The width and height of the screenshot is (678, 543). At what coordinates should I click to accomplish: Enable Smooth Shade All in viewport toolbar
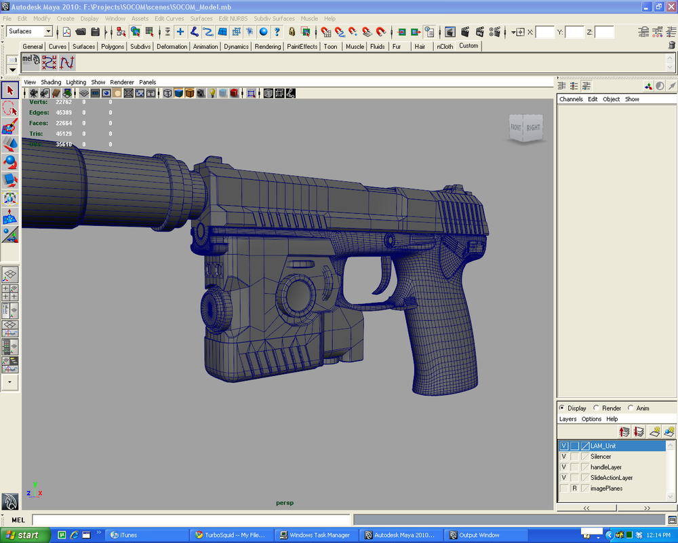[178, 92]
